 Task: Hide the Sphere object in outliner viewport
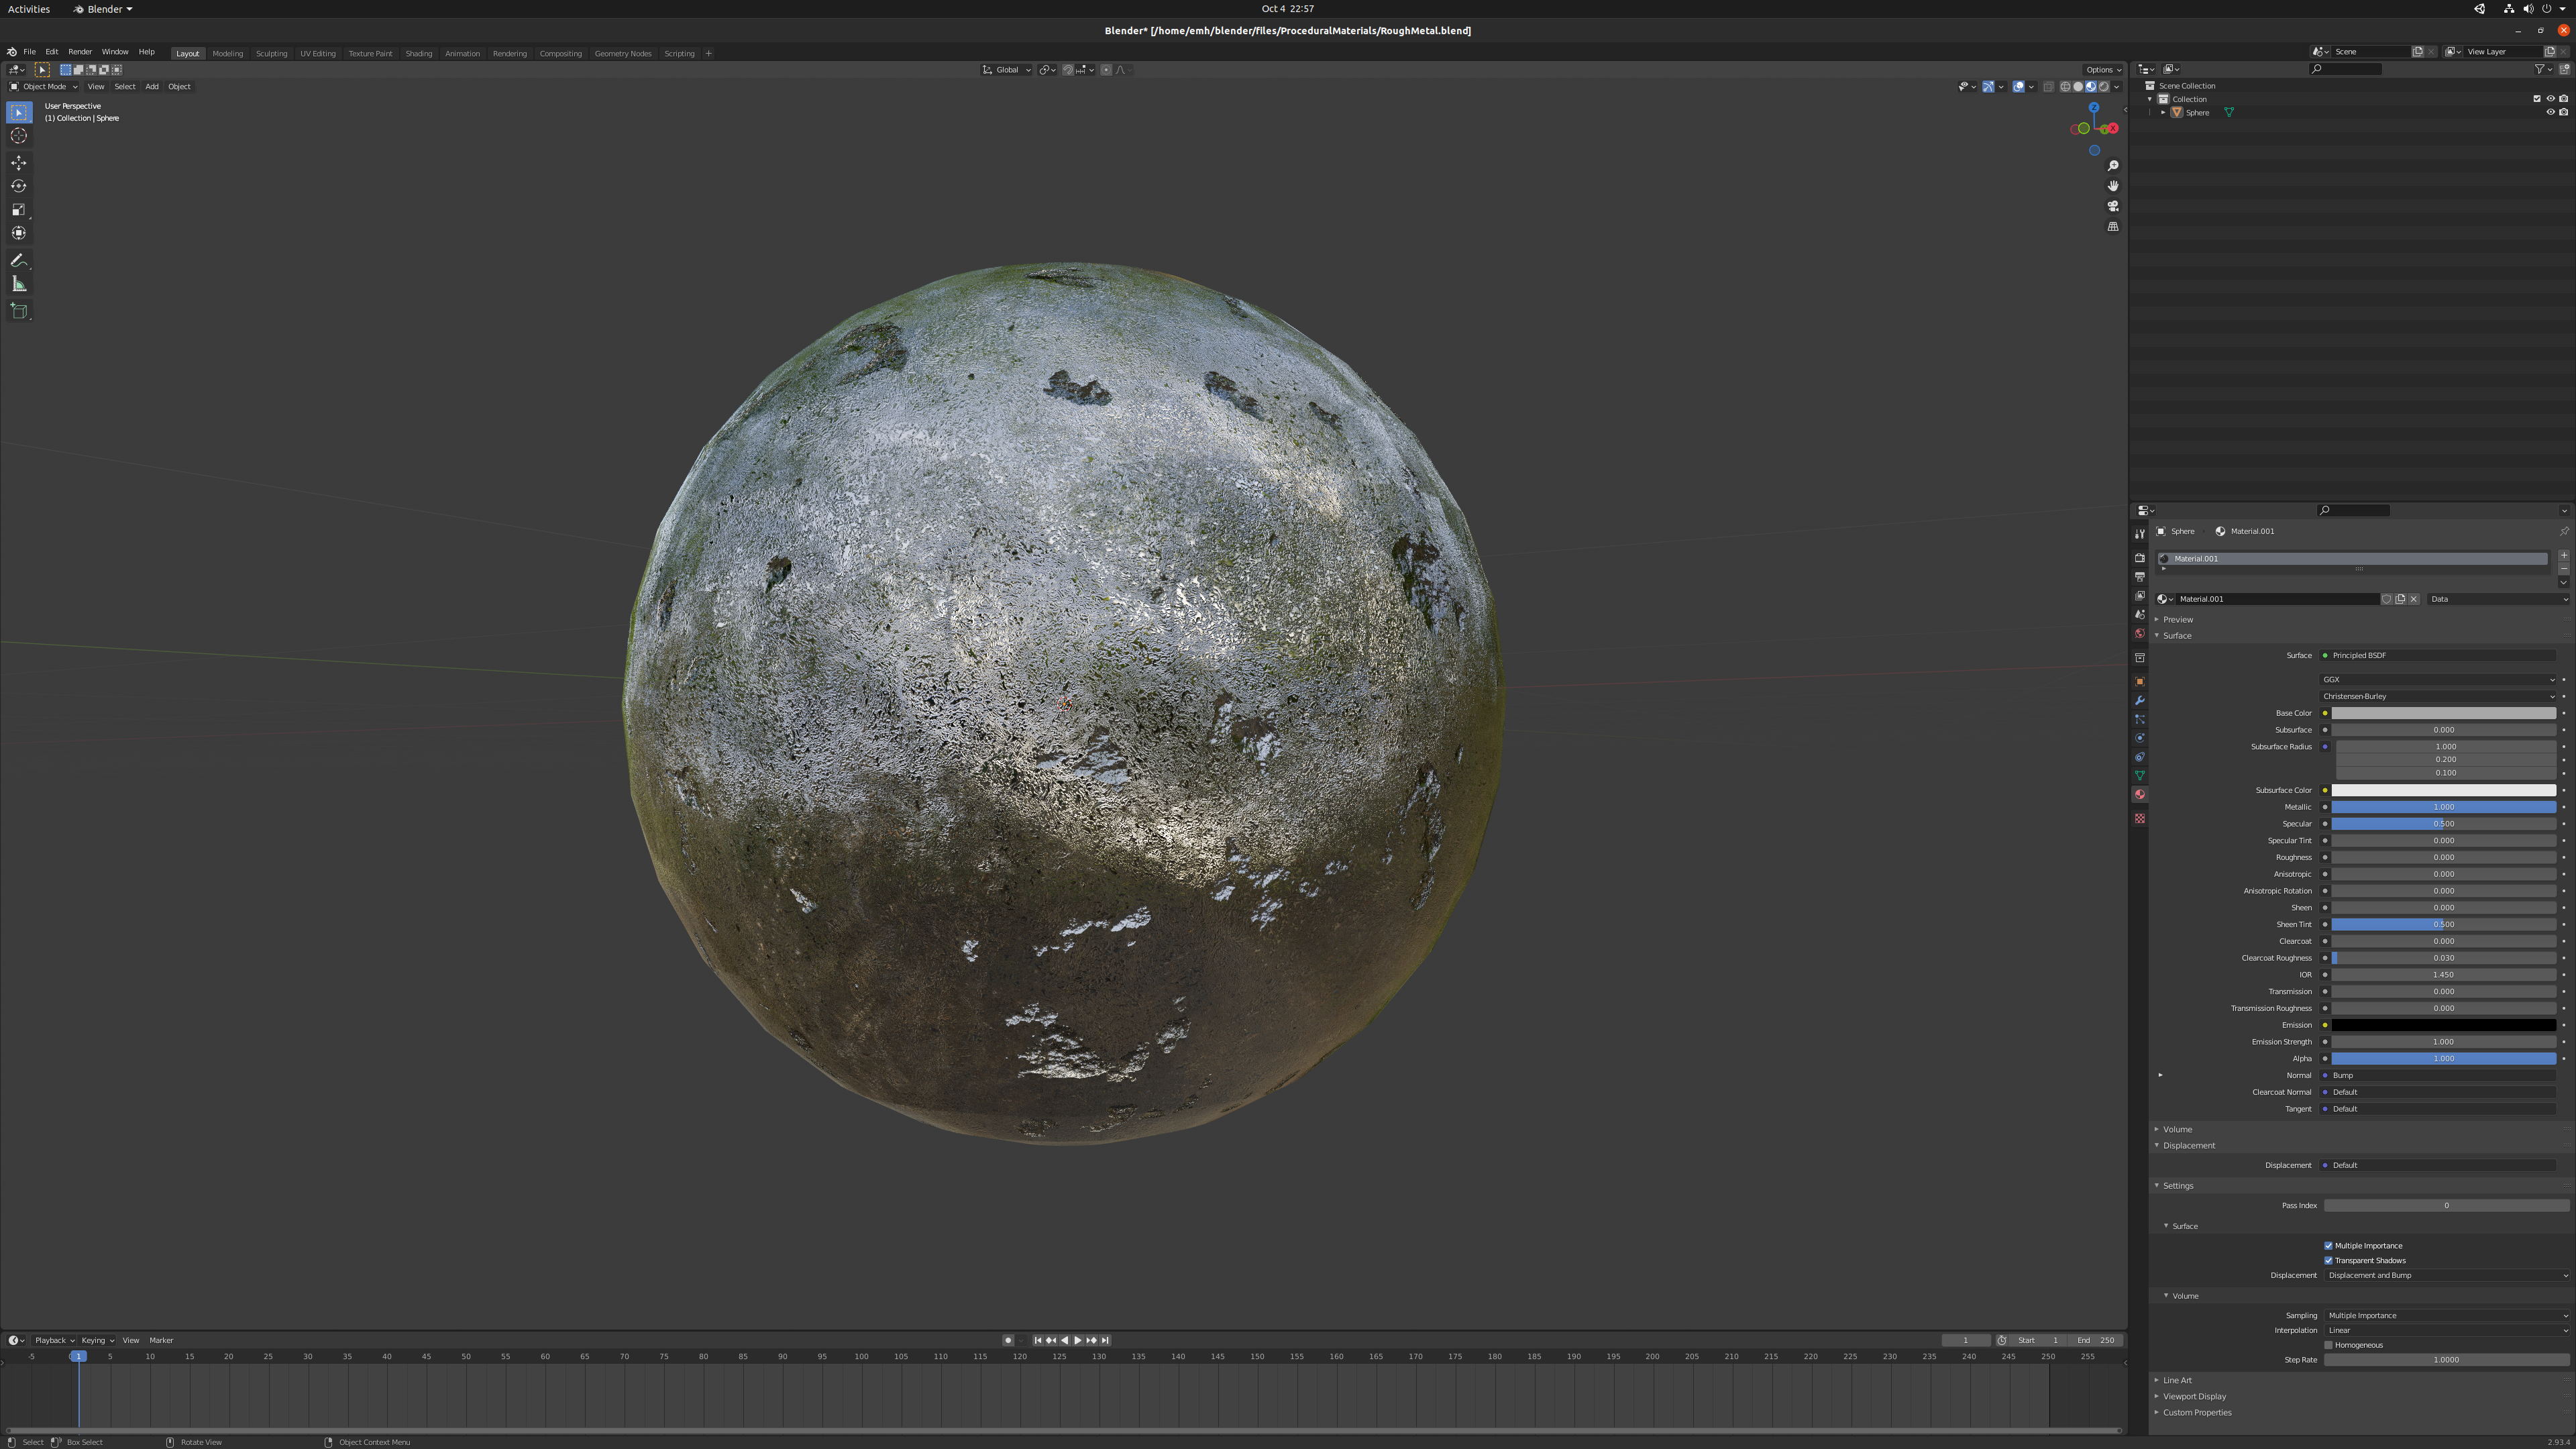2550,112
